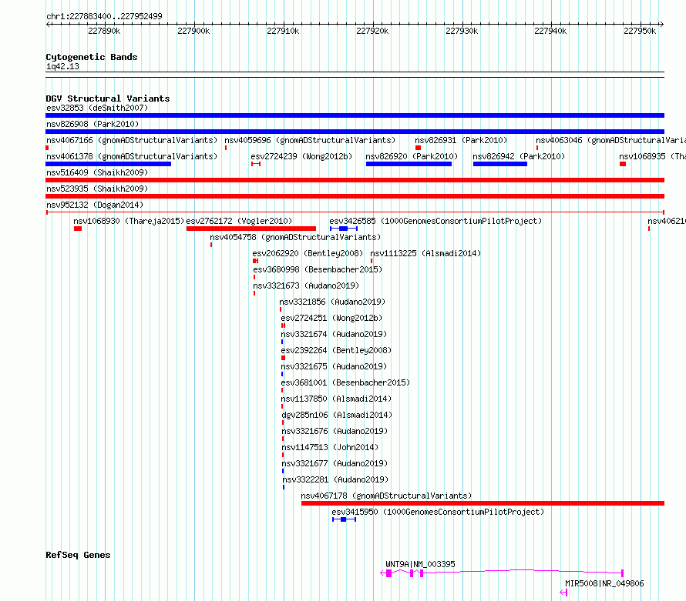Open the nsv826920 (Park2010) blue bar
Screen dimensions: 686x601
coord(409,164)
